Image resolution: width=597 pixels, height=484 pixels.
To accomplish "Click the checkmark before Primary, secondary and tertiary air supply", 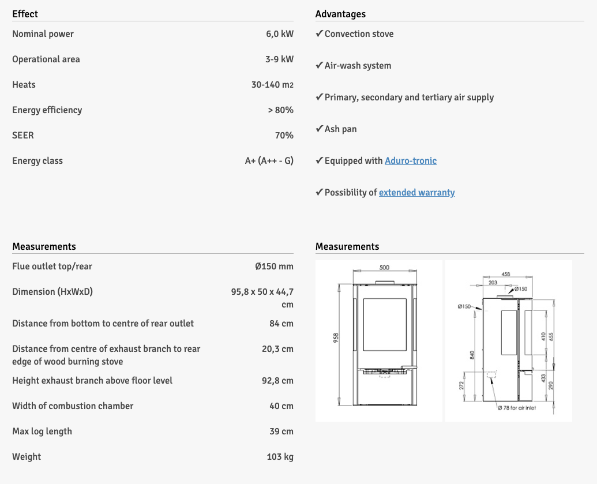I will click(x=319, y=97).
